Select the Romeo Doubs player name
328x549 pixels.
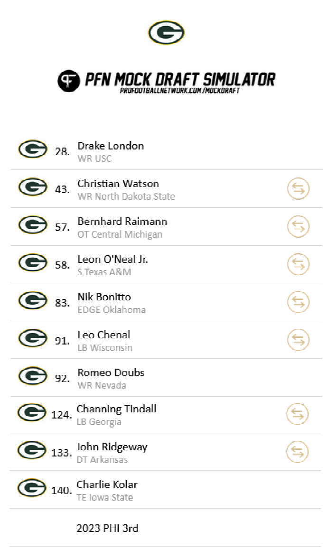(111, 372)
